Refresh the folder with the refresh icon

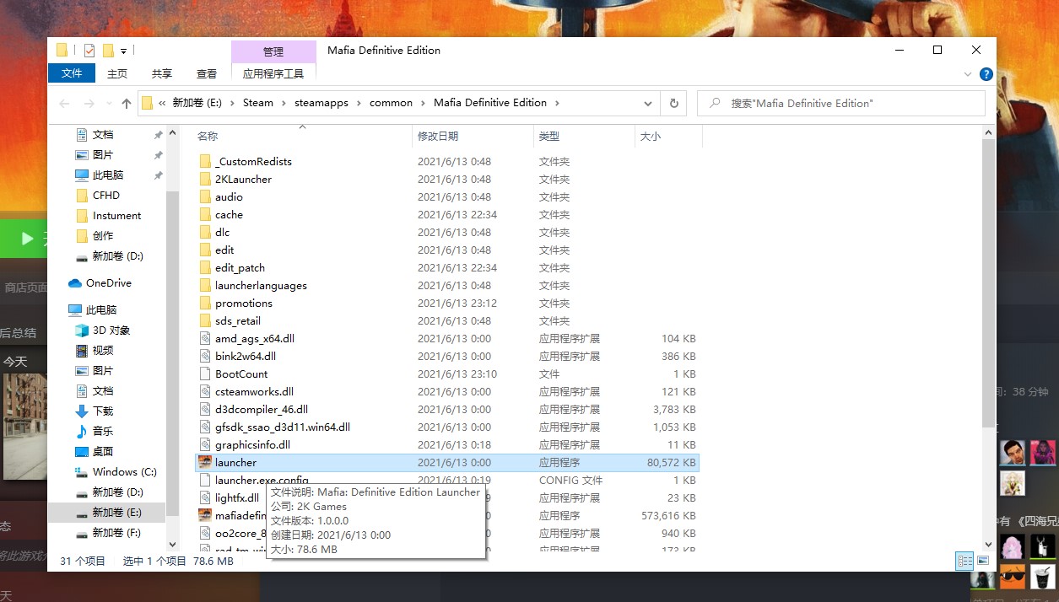673,103
